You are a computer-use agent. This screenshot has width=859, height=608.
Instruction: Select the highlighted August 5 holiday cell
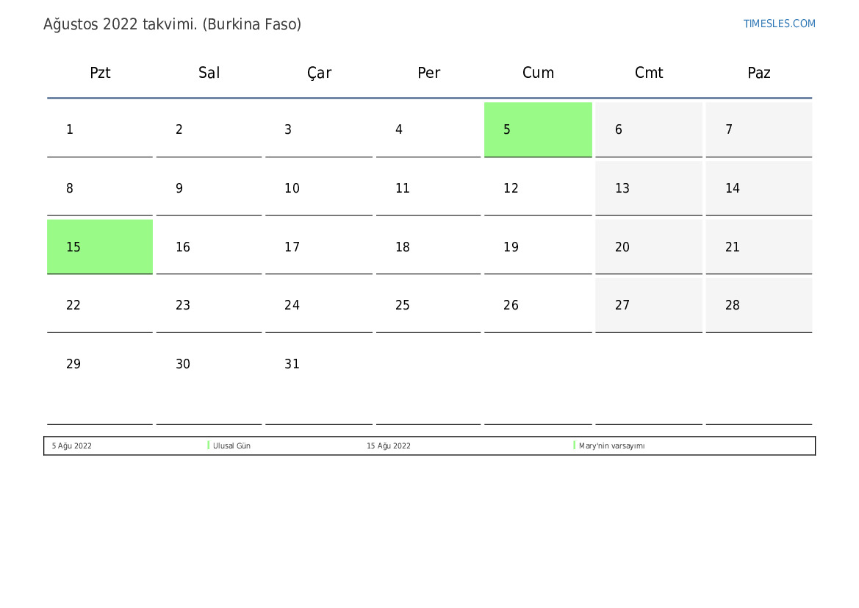coord(538,129)
